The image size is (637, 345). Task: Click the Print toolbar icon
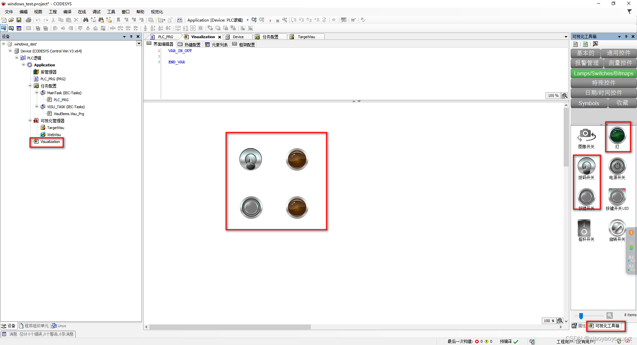(x=29, y=20)
